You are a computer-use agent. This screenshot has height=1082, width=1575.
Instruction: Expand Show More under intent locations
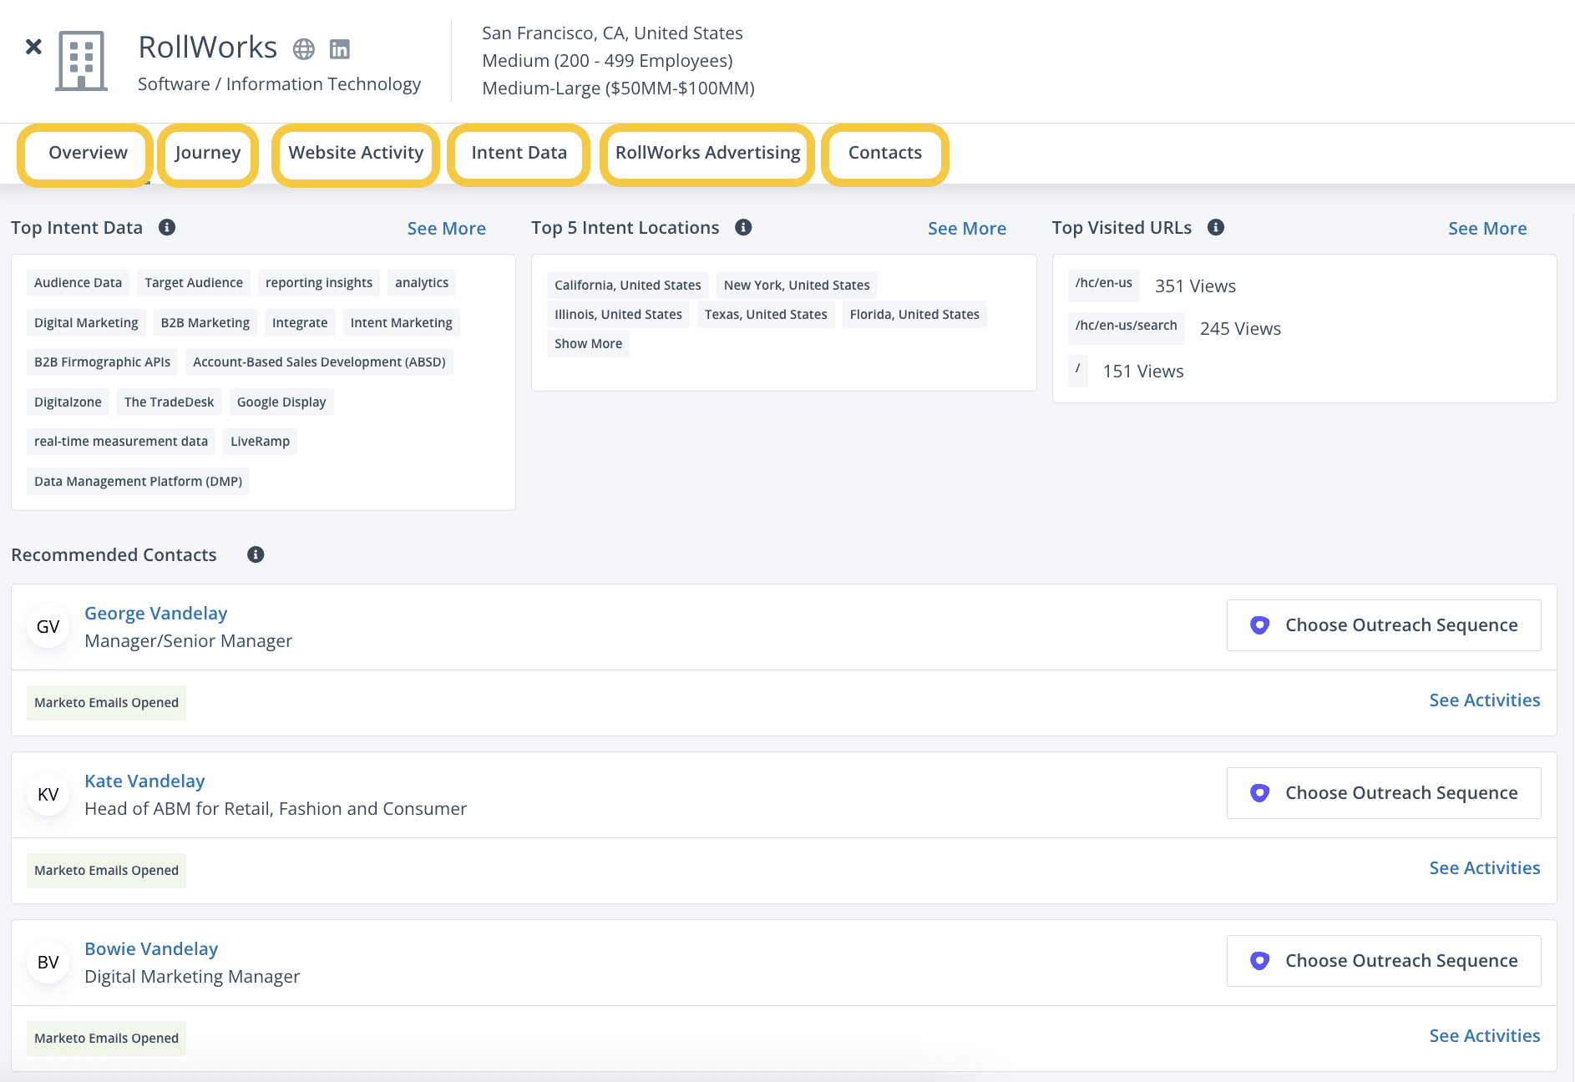[x=587, y=342]
